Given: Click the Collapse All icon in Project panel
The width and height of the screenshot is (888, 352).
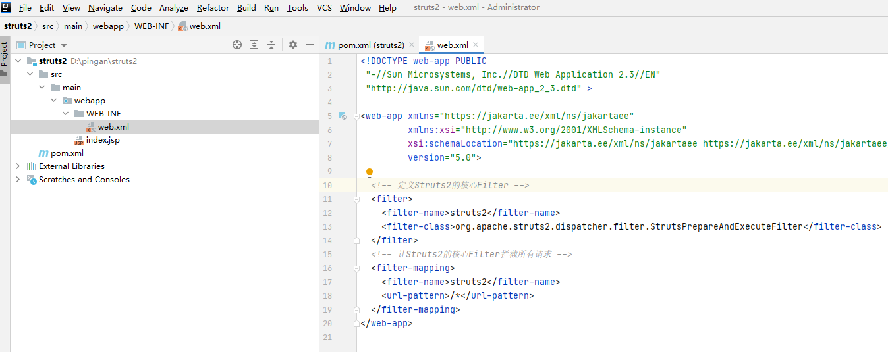Looking at the screenshot, I should click(x=271, y=45).
